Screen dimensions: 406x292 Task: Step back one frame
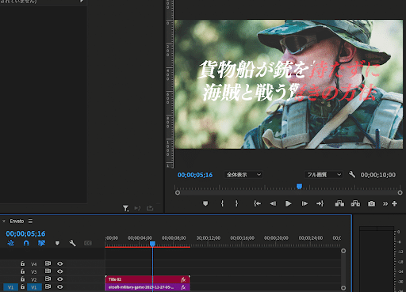click(x=273, y=203)
